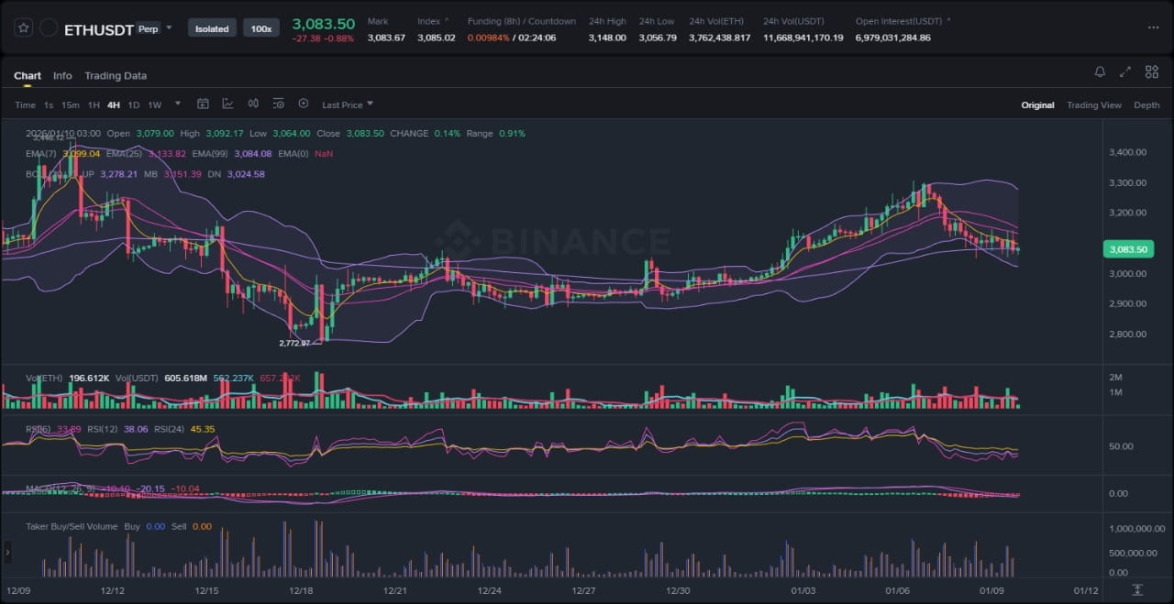Image resolution: width=1174 pixels, height=604 pixels.
Task: Select the 1D timeframe interval
Action: click(134, 105)
